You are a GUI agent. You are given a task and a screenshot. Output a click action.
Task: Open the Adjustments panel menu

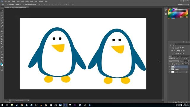tap(189, 44)
